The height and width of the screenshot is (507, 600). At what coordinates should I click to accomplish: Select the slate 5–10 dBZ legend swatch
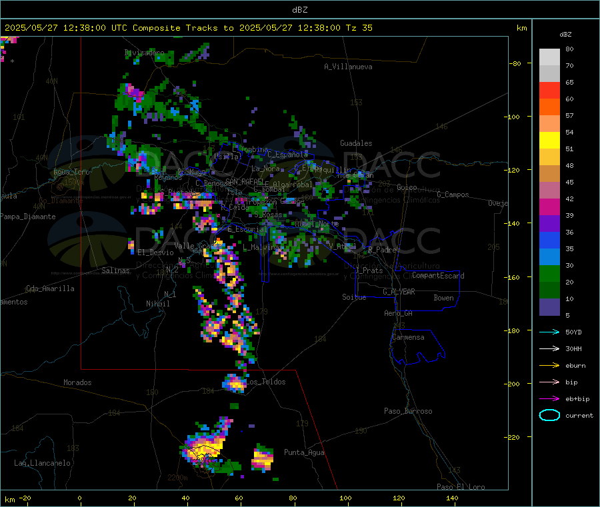(549, 306)
